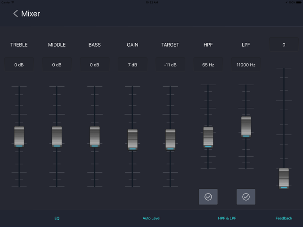Open the HPF & LPF tab

click(227, 218)
